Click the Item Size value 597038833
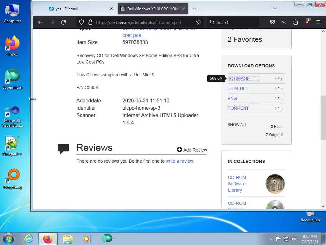The width and height of the screenshot is (326, 245). click(135, 42)
